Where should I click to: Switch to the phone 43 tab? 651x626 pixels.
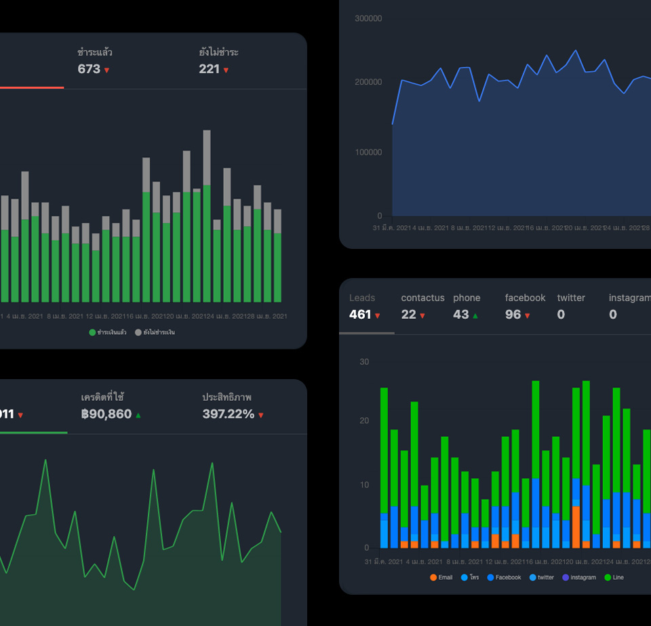[x=467, y=307]
